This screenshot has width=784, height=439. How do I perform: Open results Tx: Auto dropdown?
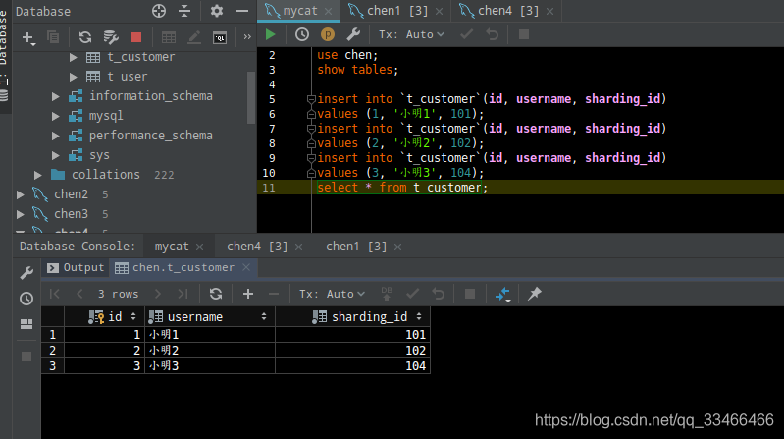332,294
